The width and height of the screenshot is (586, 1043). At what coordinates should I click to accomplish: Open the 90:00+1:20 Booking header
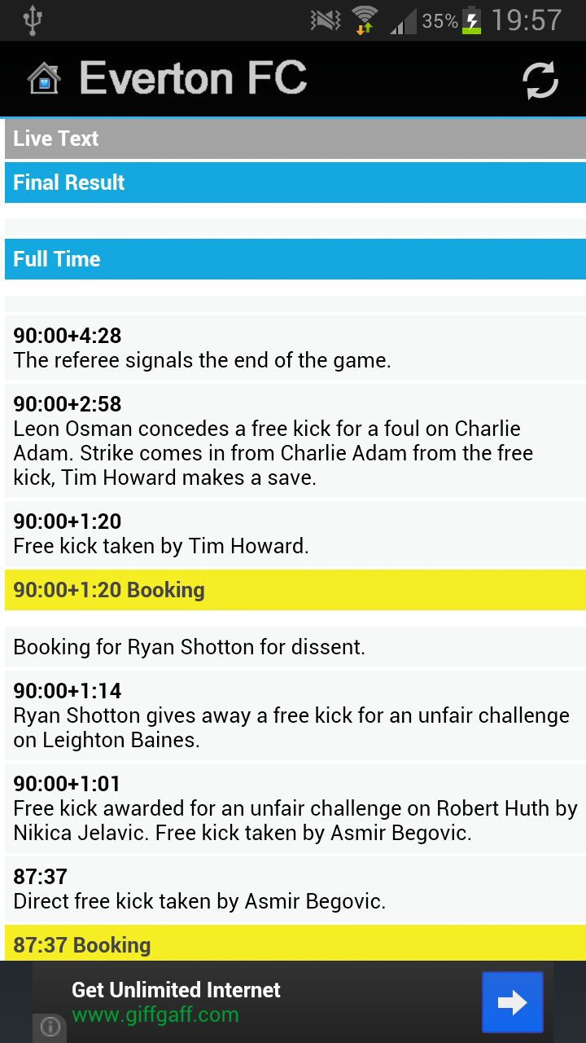click(295, 590)
